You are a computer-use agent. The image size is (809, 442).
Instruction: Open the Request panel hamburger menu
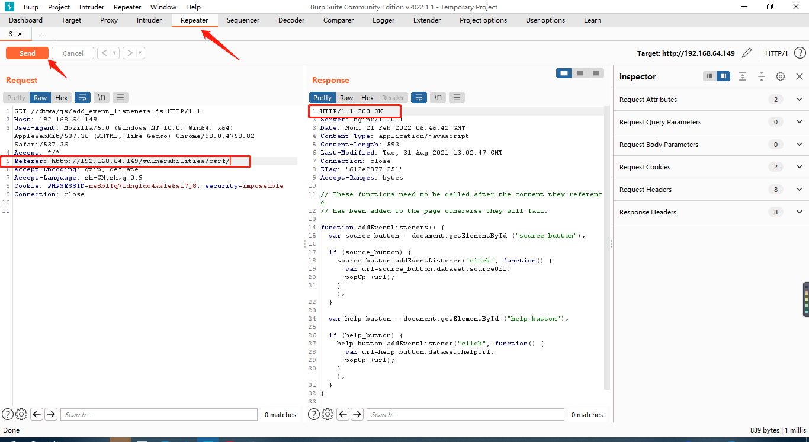[120, 98]
